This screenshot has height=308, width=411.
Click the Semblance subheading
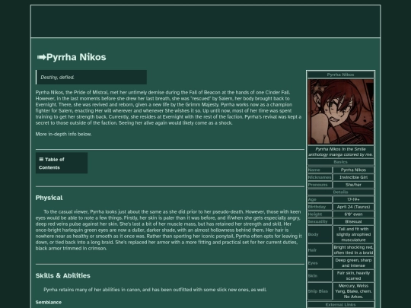pos(49,302)
